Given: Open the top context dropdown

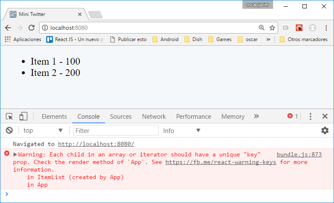Looking at the screenshot, I should pos(43,130).
